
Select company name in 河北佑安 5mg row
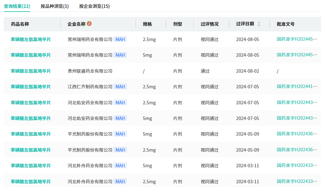coord(90,118)
